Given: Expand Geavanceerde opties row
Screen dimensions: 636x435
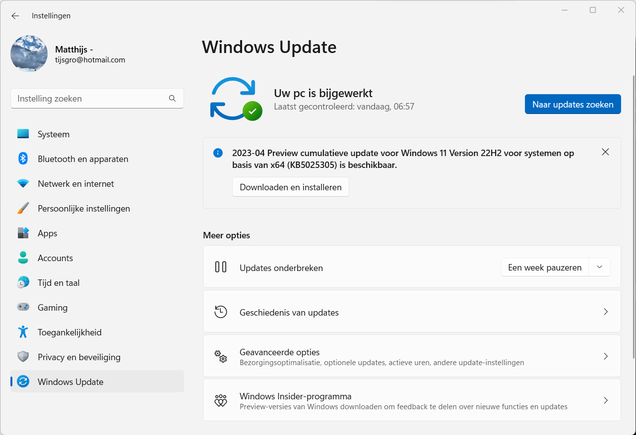Looking at the screenshot, I should coord(412,356).
